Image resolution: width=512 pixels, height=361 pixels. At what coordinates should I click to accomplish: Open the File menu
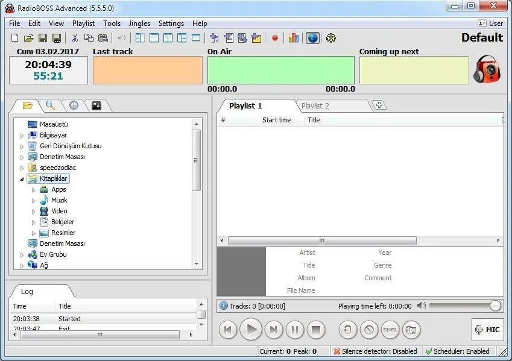tap(14, 24)
